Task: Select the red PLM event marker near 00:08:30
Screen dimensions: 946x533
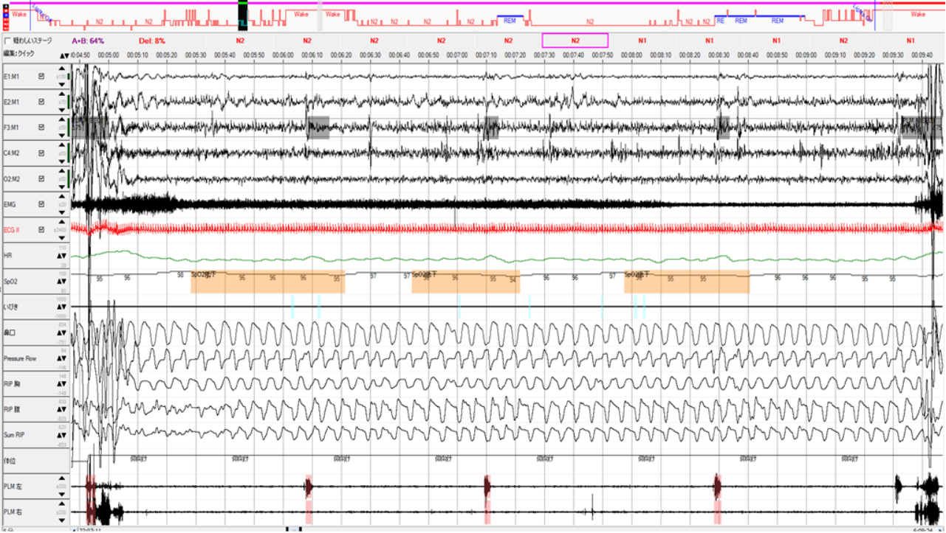Action: click(x=716, y=487)
